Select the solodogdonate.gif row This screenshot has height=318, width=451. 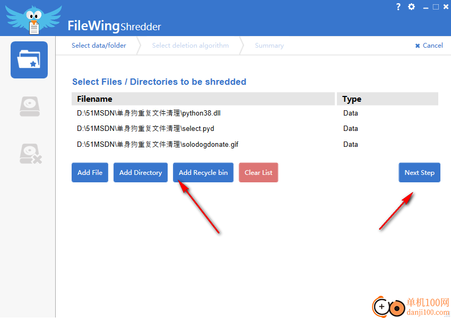pyautogui.click(x=255, y=144)
